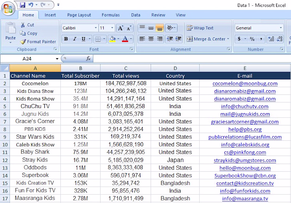Open the Alignment dialog launcher
This screenshot has width=291, height=203.
click(x=228, y=49)
